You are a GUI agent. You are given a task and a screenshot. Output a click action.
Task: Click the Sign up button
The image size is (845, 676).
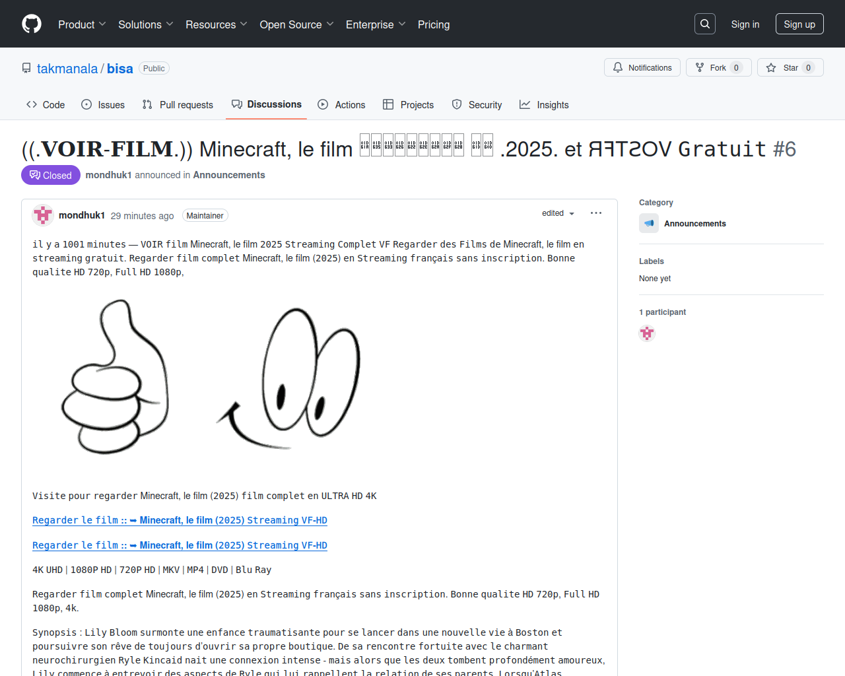pos(799,24)
